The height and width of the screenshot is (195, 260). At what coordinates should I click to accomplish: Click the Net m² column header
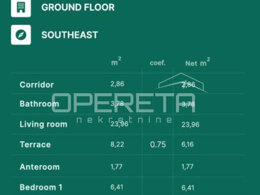point(198,62)
